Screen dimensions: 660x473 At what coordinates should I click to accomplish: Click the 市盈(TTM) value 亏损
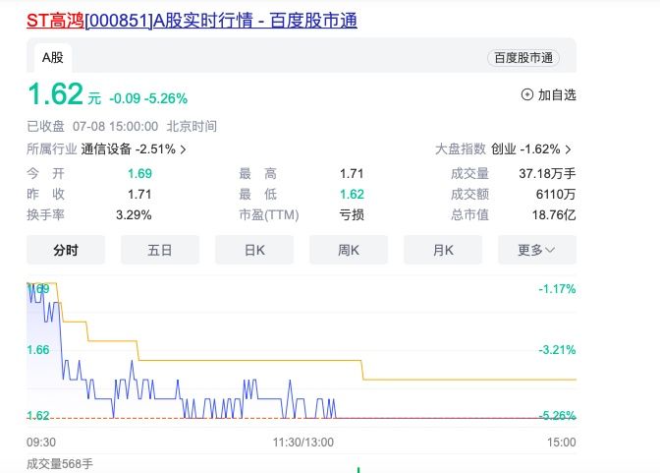pos(352,215)
